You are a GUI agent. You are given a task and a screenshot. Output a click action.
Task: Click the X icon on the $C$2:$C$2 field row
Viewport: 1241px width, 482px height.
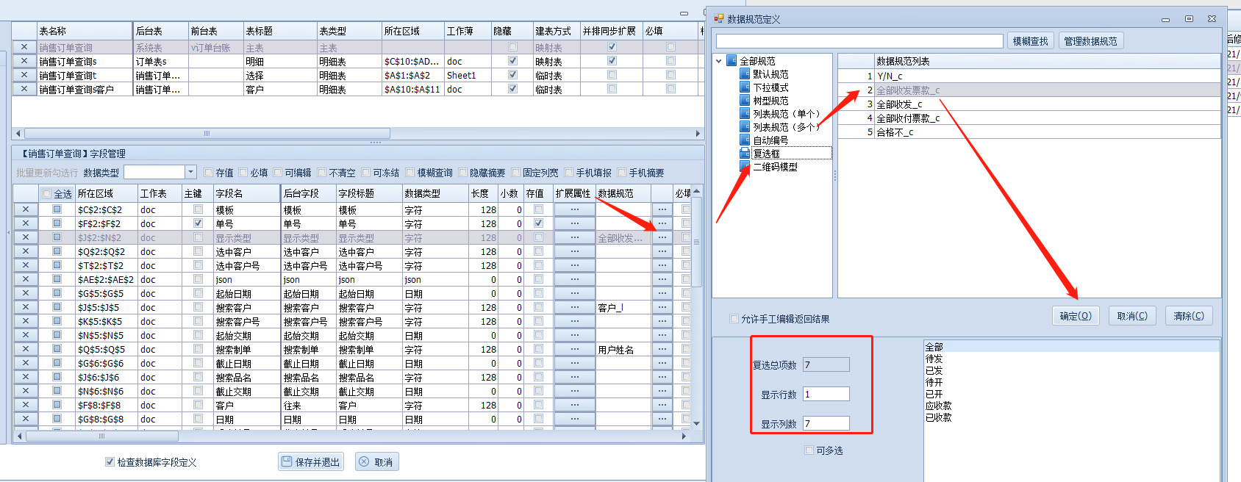[x=26, y=209]
